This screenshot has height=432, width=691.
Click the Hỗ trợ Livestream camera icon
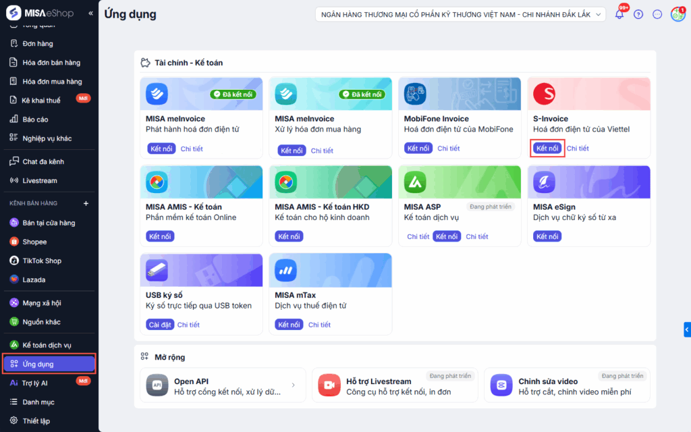pyautogui.click(x=329, y=385)
